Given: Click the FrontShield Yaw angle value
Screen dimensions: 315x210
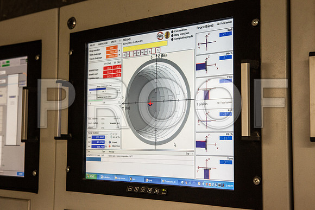Looking at the screenshot, I should click(225, 81).
